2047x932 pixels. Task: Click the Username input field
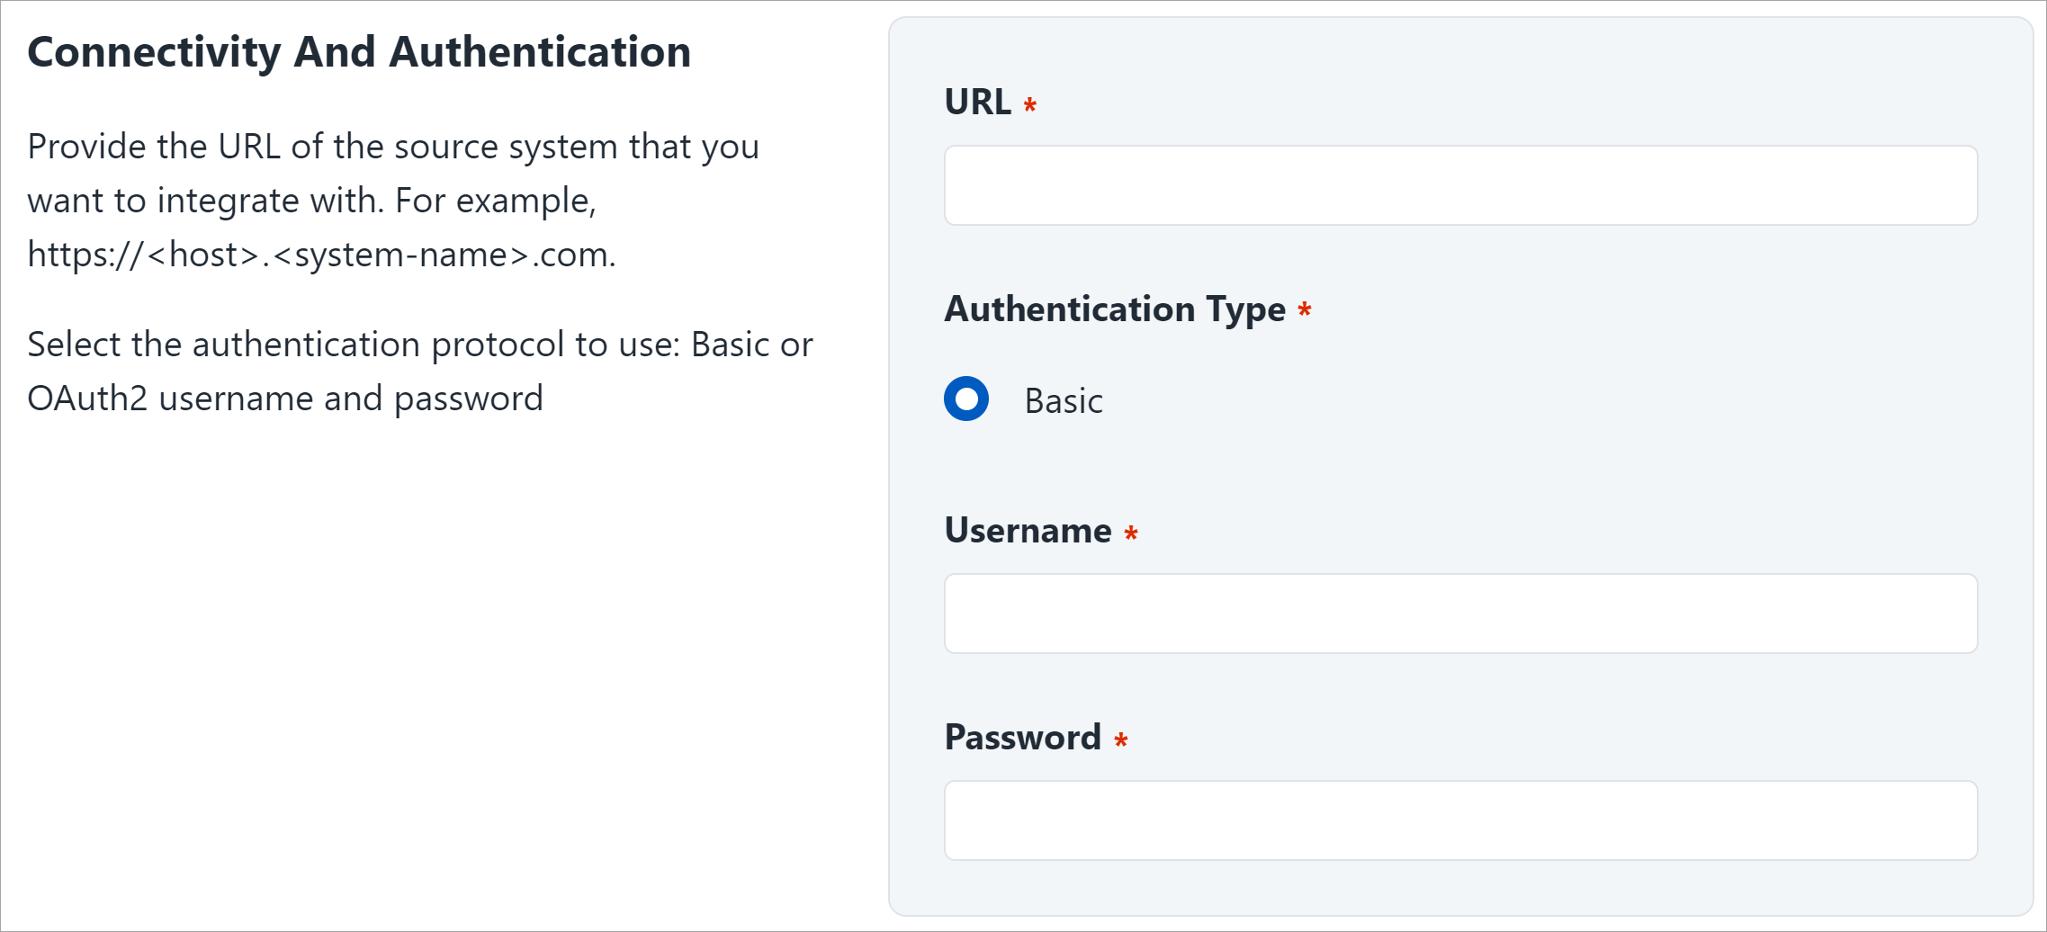(1458, 613)
